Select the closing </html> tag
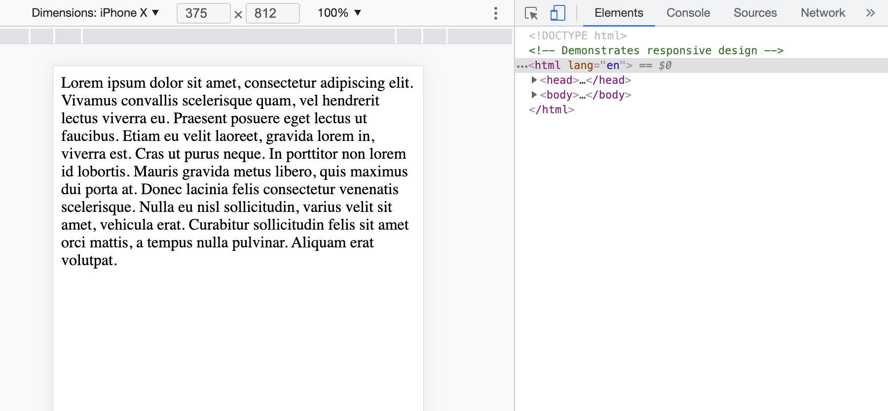Screen dimensions: 888x411 551,109
